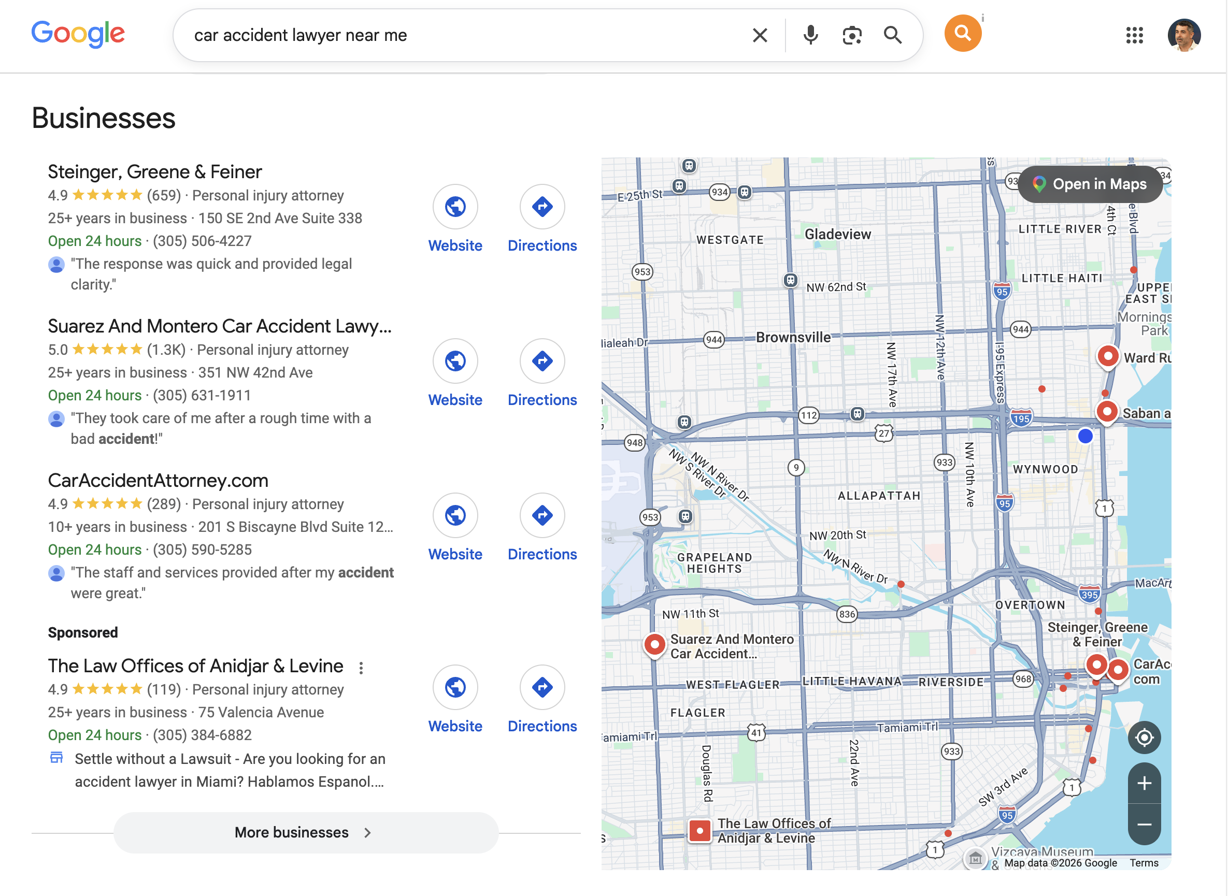Screen dimensions: 1228x896
Task: Open Website icon for CarAccidentAttorney.com
Action: coord(455,515)
